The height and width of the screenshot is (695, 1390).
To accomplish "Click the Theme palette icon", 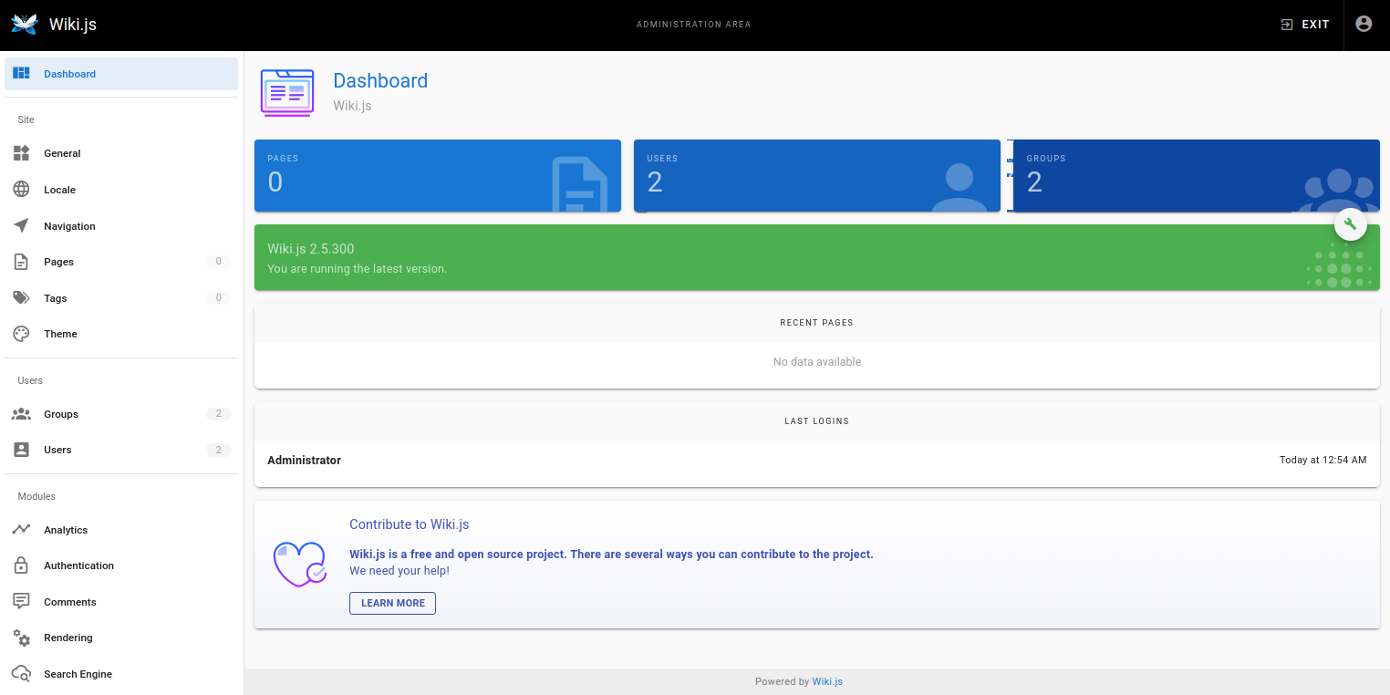I will click(21, 334).
